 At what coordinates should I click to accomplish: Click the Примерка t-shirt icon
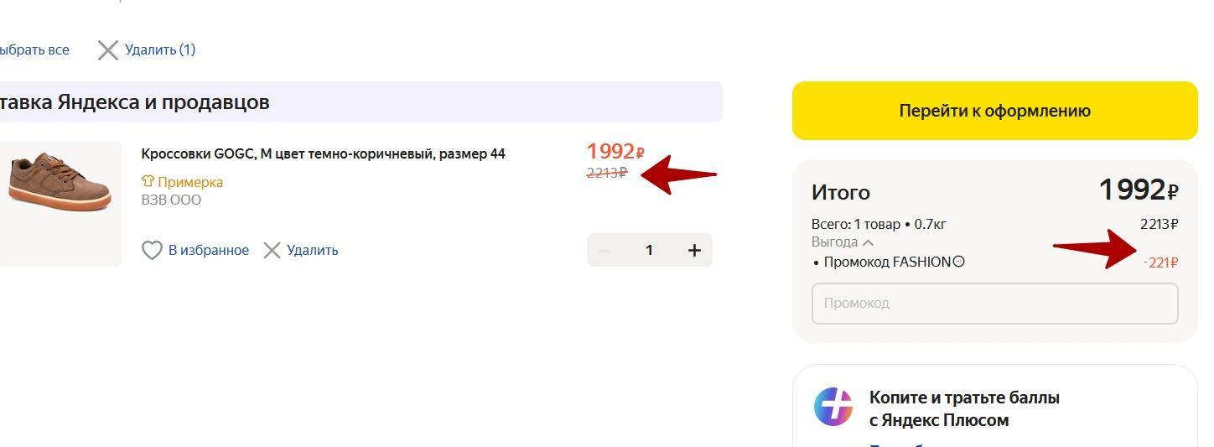pos(148,181)
